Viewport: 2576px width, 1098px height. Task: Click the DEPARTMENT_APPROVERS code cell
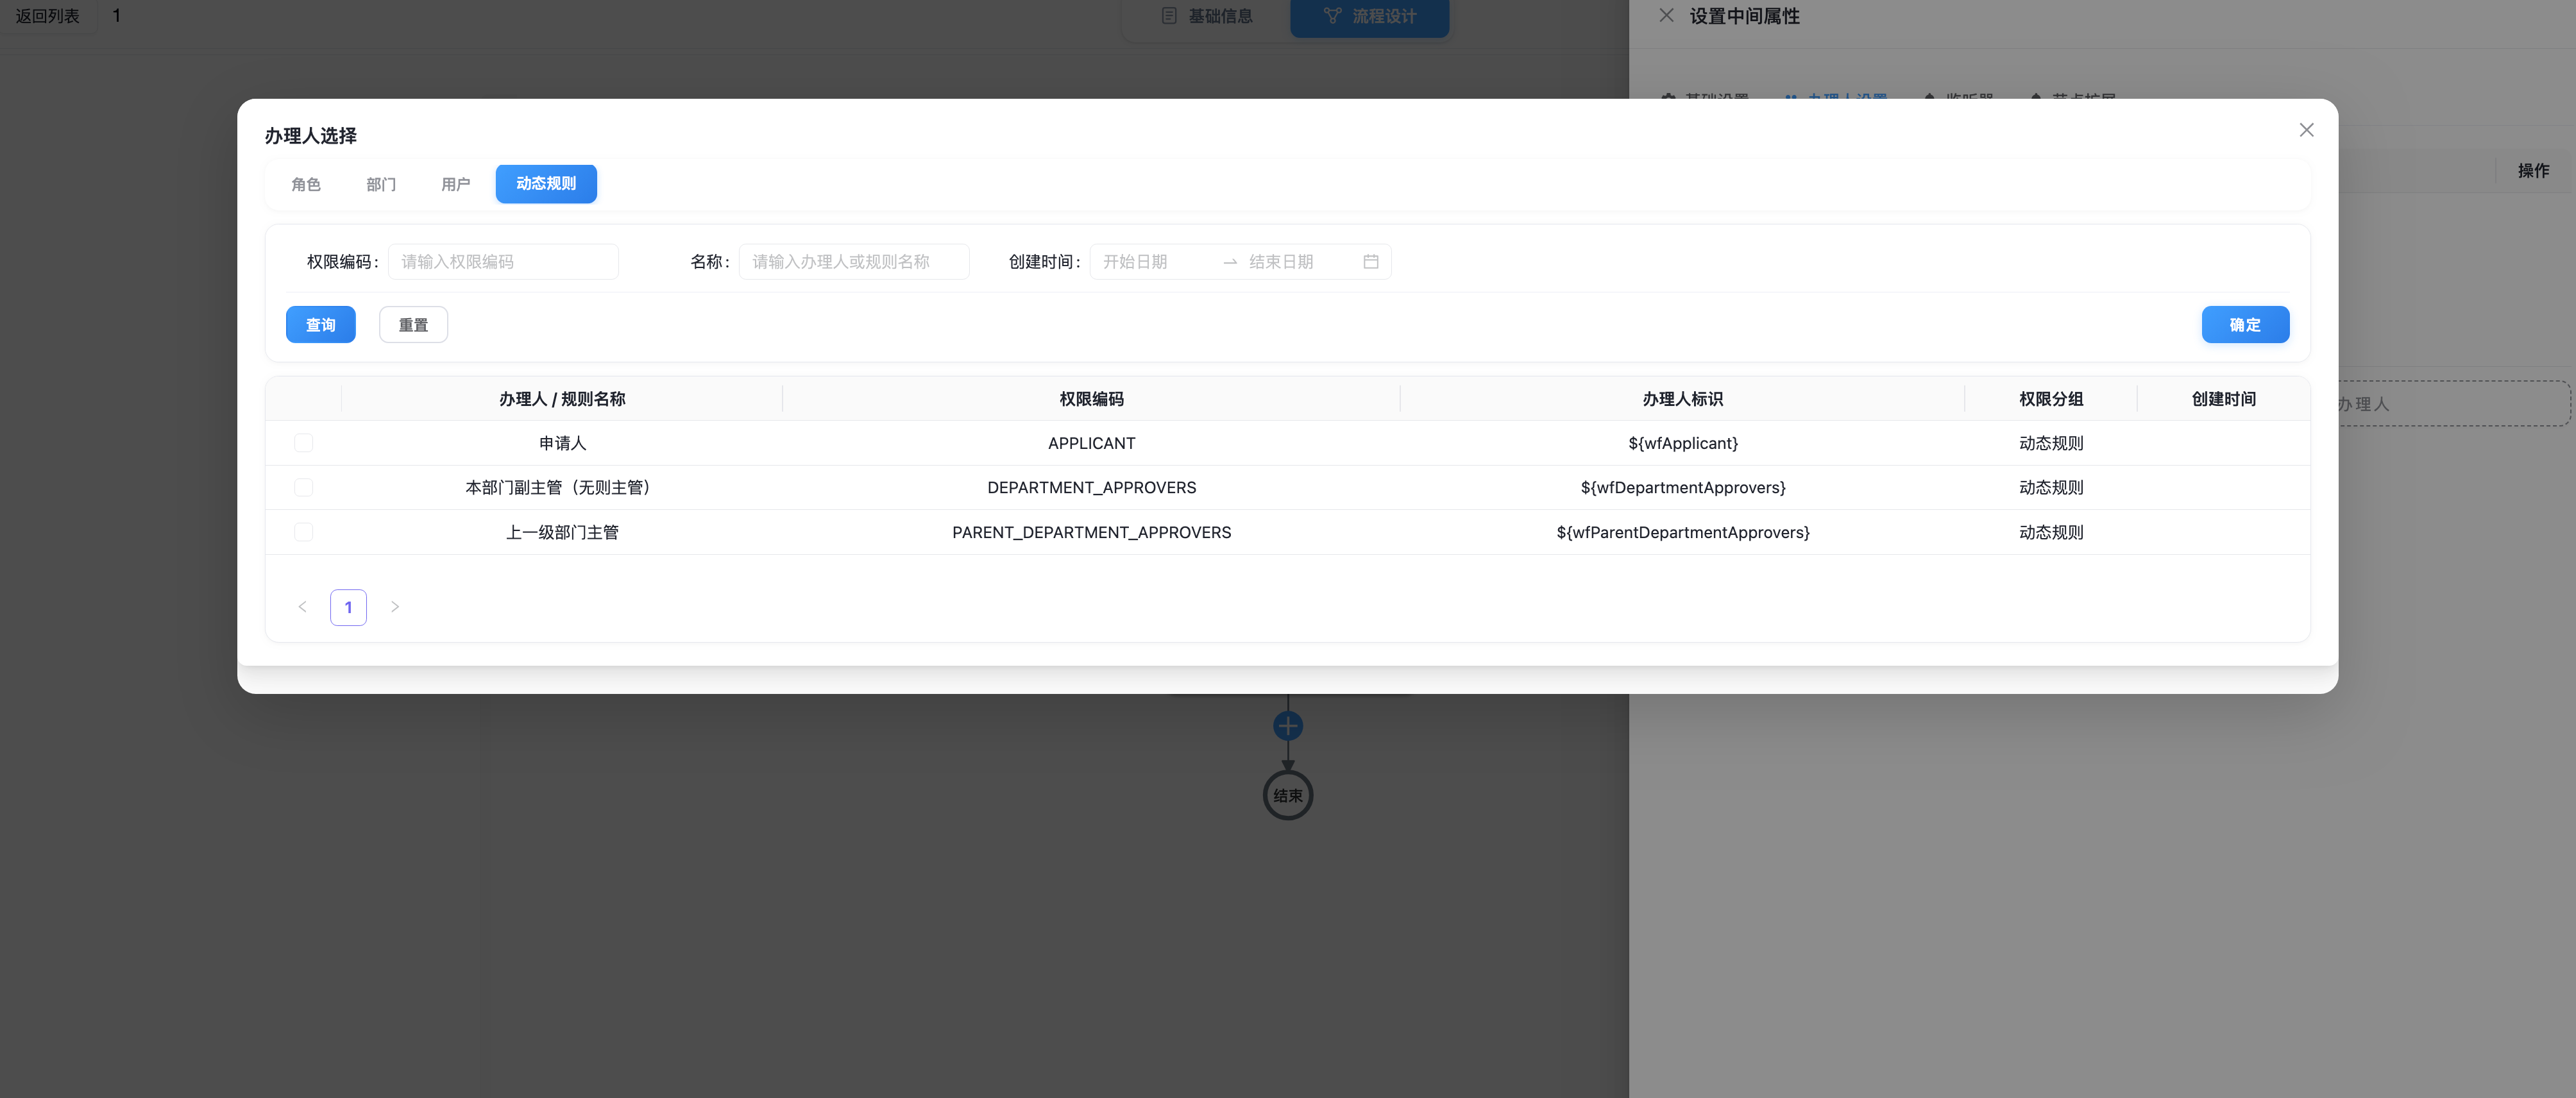[x=1091, y=487]
